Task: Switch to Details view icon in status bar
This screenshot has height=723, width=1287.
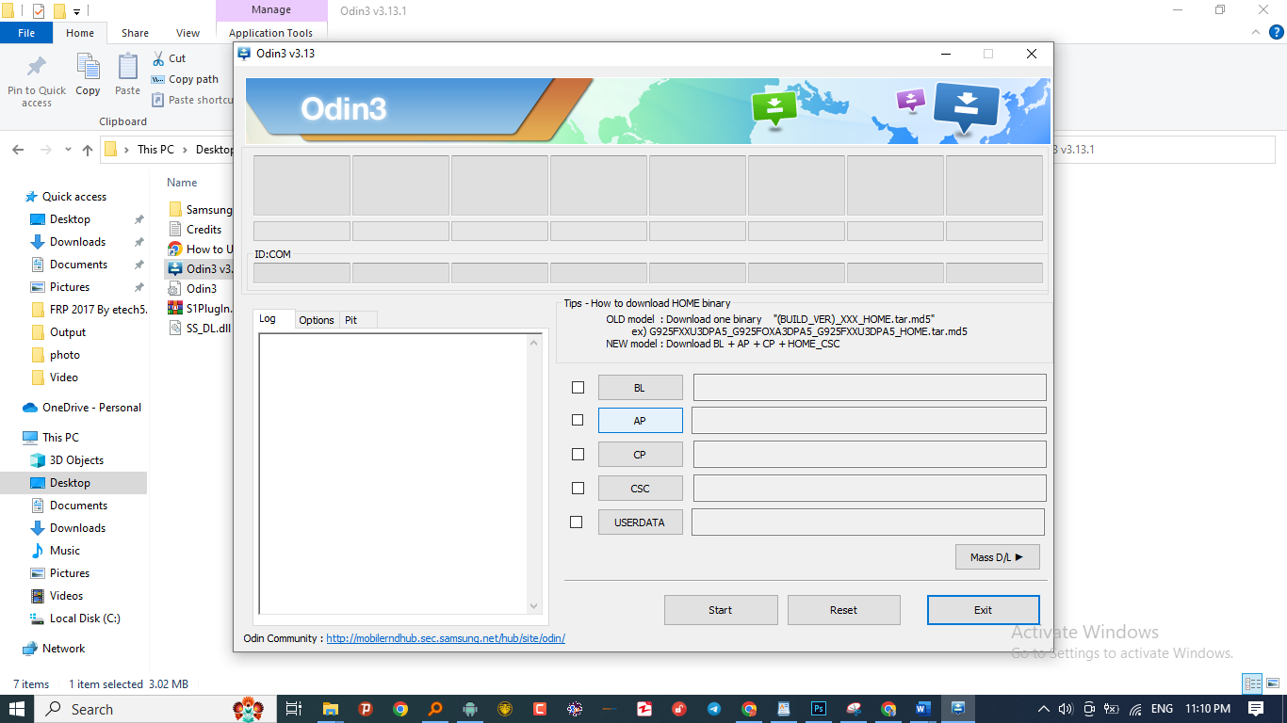Action: point(1251,684)
